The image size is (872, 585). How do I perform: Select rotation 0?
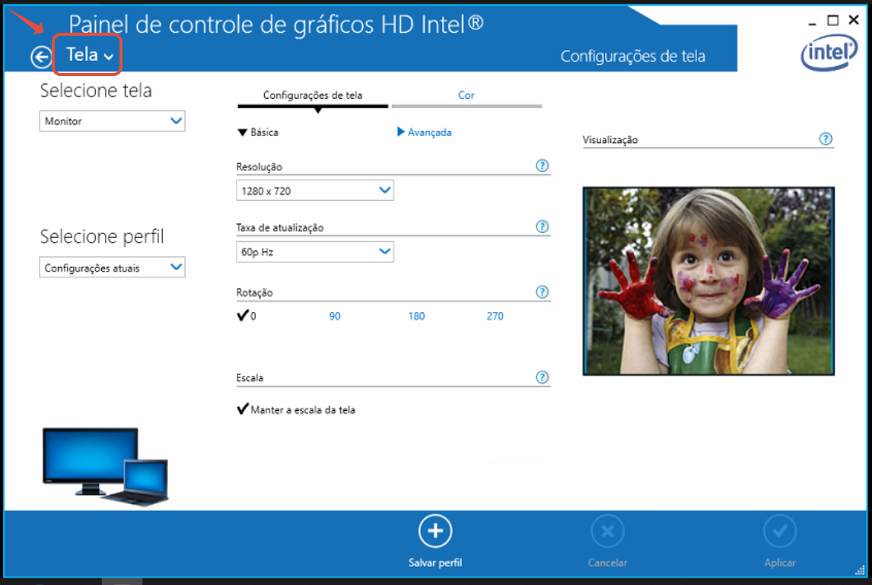247,316
